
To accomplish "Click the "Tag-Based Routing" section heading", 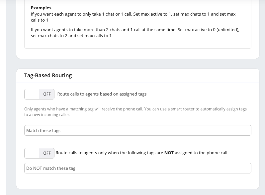I will click(x=48, y=75).
